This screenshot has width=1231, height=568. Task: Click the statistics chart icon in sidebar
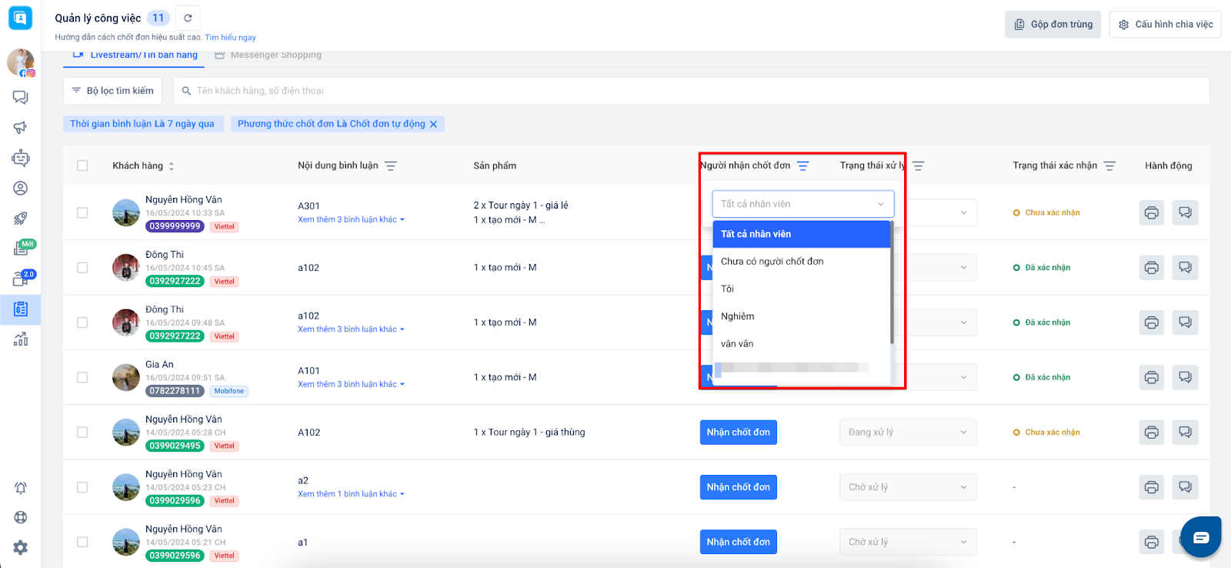[21, 339]
